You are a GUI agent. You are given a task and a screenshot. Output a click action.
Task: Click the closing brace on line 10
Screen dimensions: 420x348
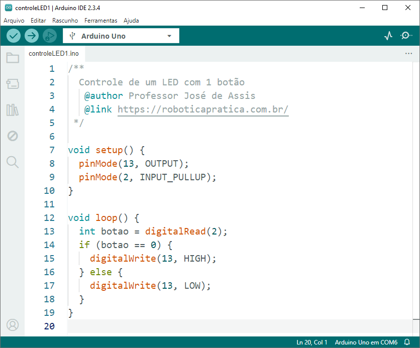pyautogui.click(x=71, y=191)
